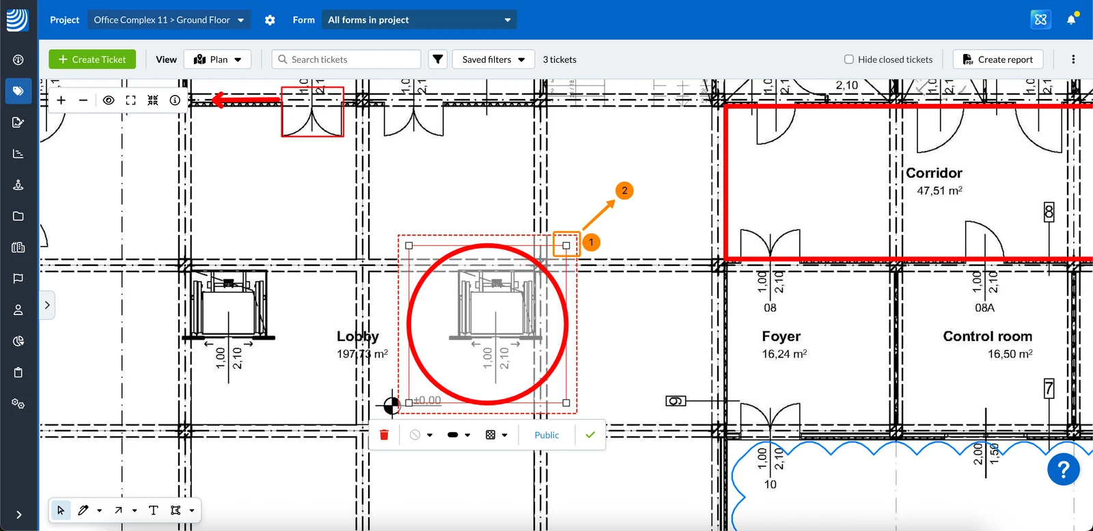Open the filter funnel icon
Viewport: 1093px width, 531px height.
click(x=438, y=59)
